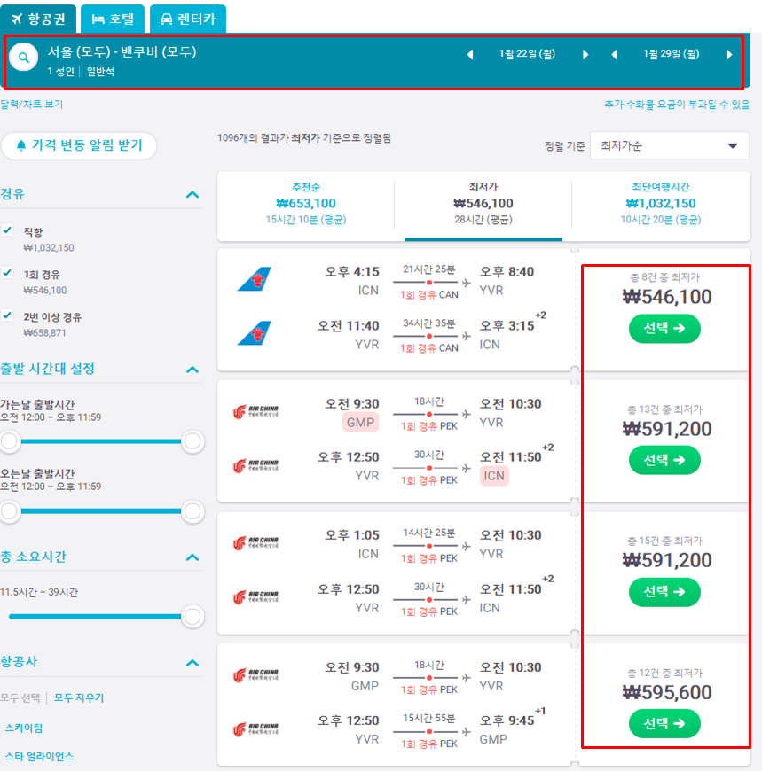
Task: Click the magnifier search icon in header
Action: click(23, 57)
